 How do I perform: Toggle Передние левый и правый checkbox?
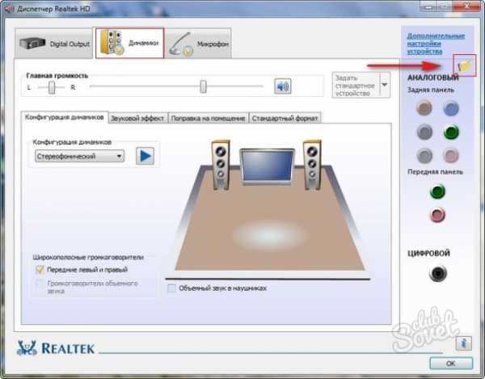(x=40, y=270)
